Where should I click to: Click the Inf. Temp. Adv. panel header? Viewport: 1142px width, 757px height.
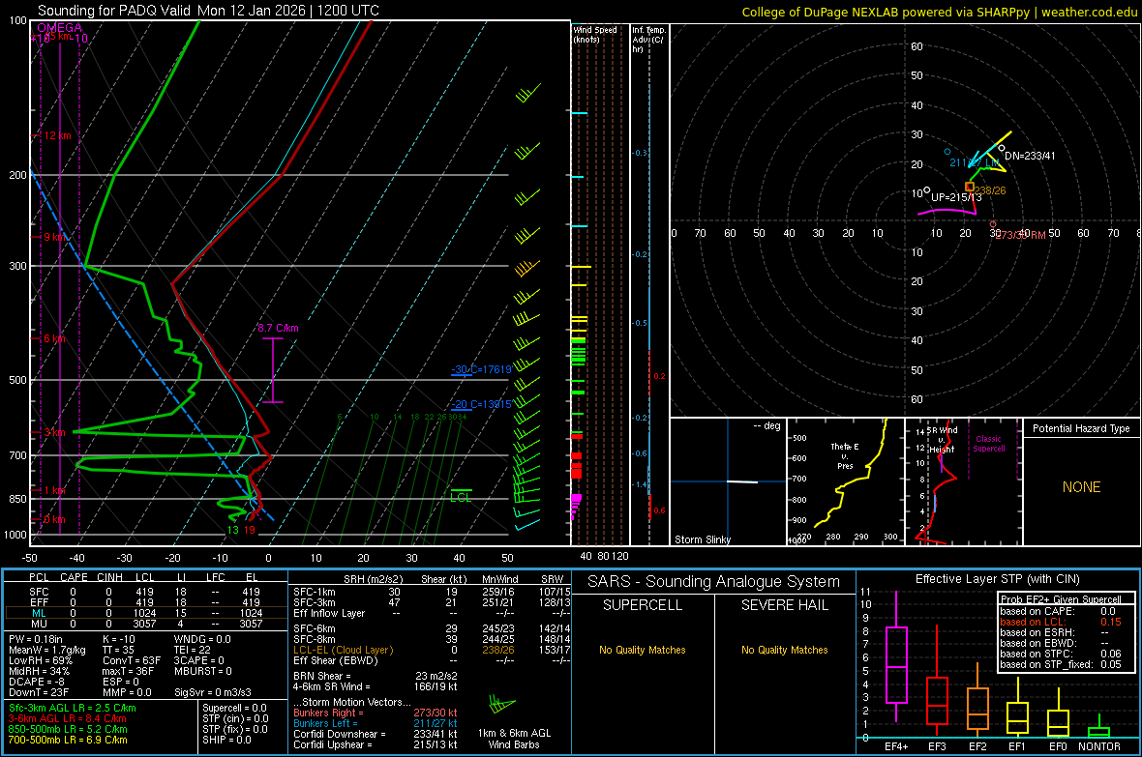click(x=647, y=40)
